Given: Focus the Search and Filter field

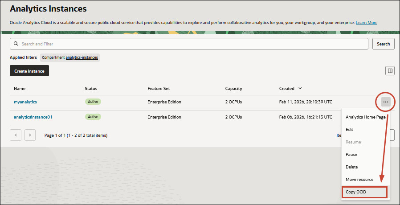Looking at the screenshot, I should tap(192, 44).
